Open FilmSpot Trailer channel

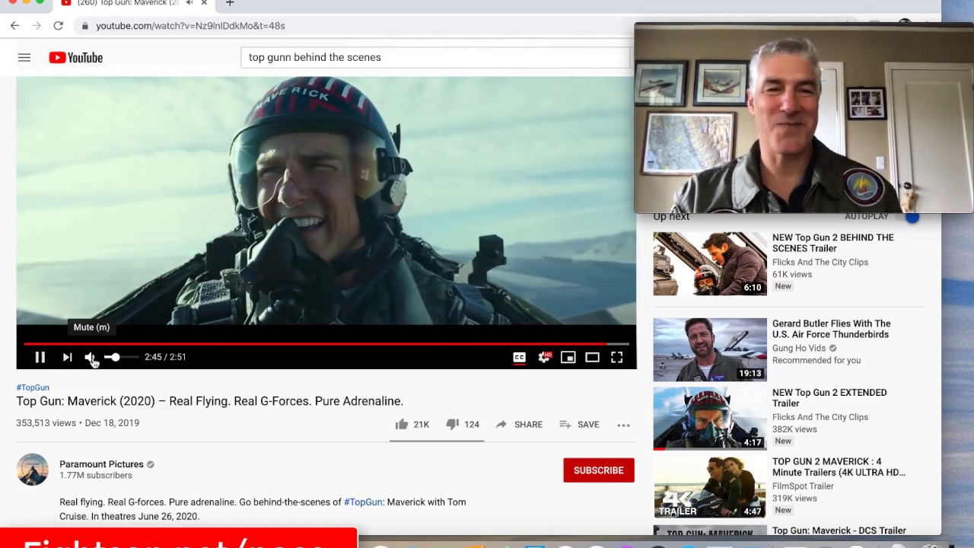(803, 486)
